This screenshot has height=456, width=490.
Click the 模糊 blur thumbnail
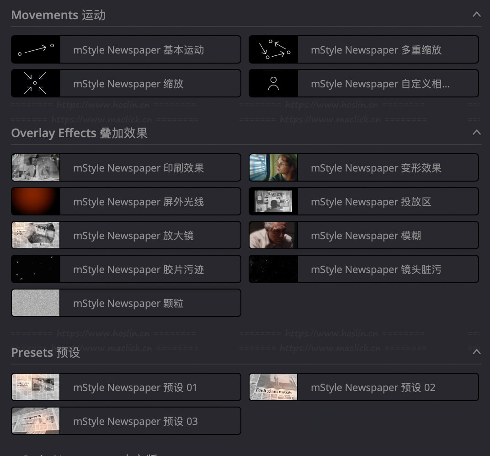(273, 235)
